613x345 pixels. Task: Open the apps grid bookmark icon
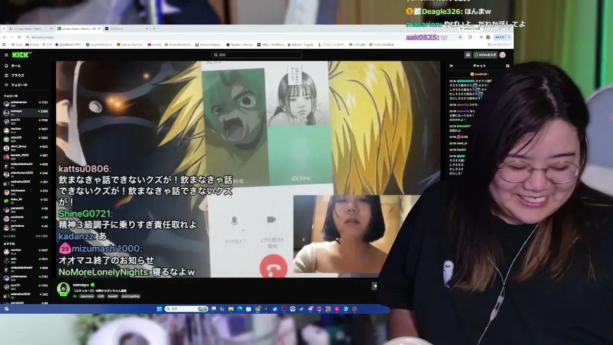(x=4, y=45)
